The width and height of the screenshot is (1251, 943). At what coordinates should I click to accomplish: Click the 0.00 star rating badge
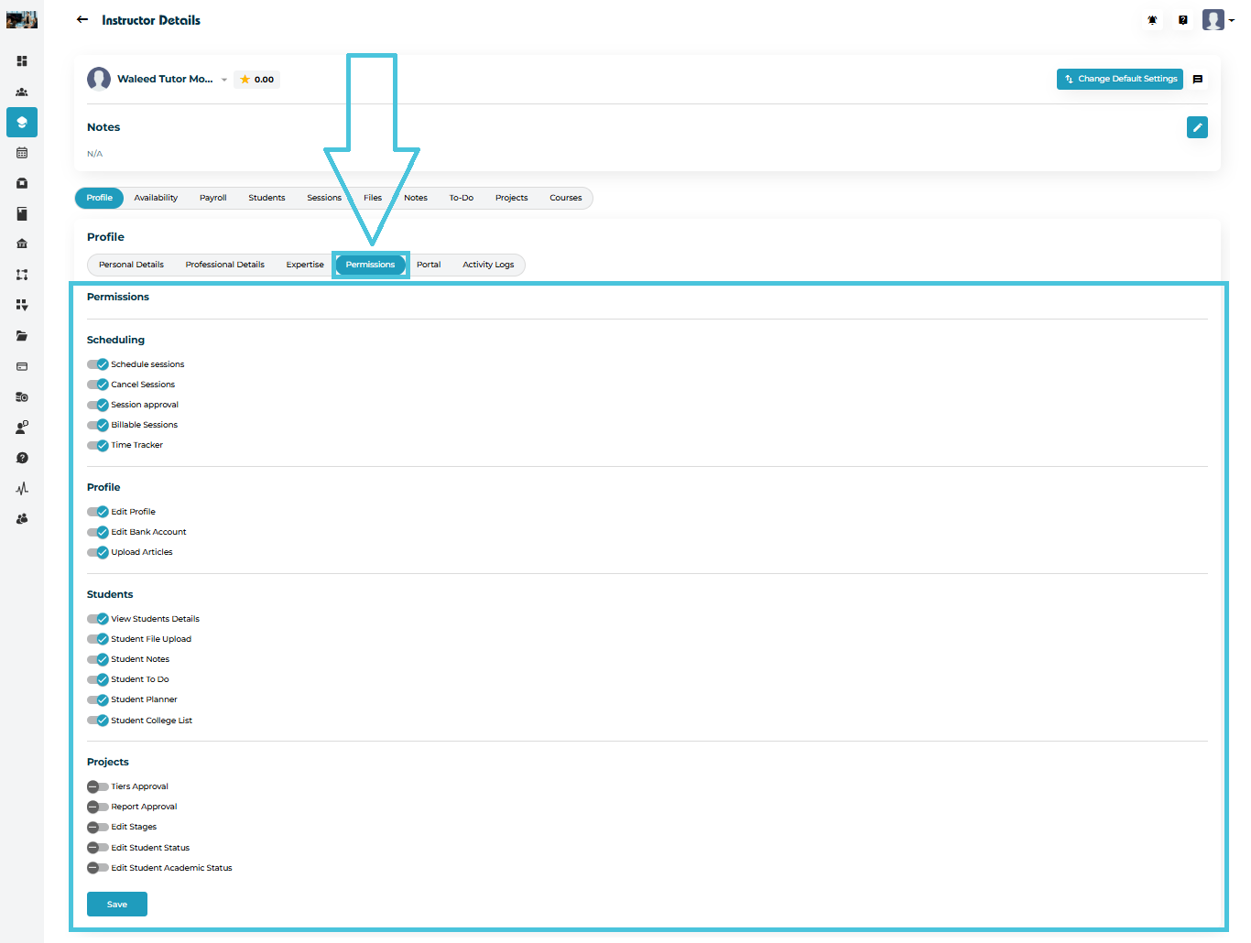tap(257, 80)
